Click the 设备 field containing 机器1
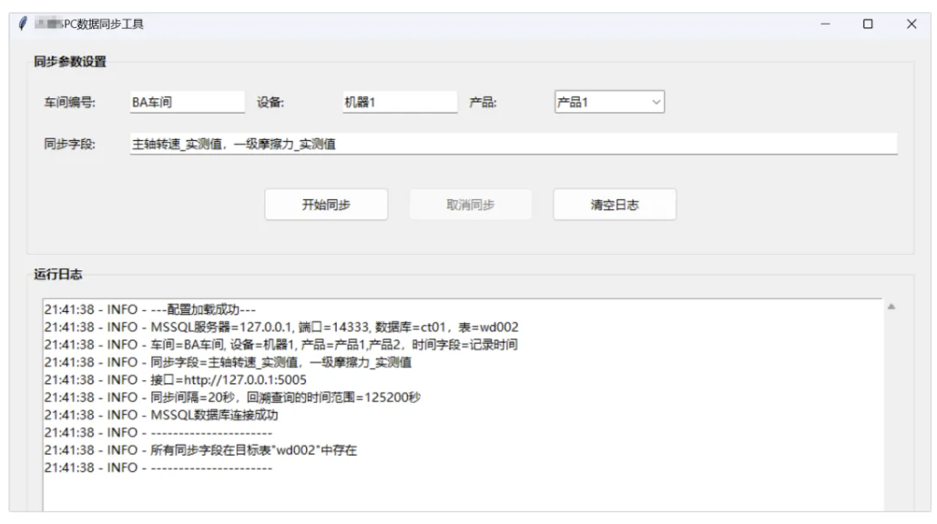The image size is (937, 524). point(399,103)
